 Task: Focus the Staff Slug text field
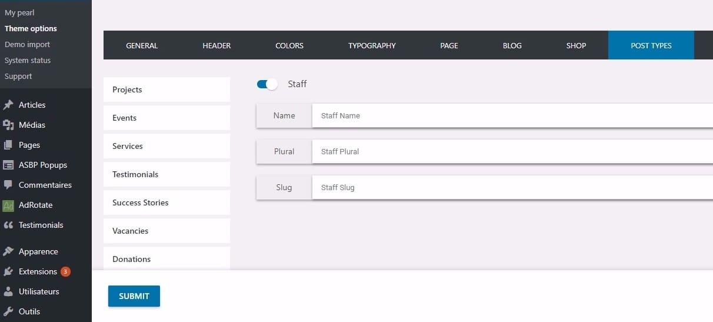point(512,188)
